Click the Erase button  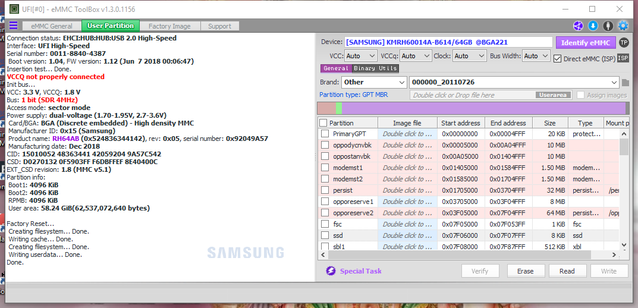pos(525,271)
